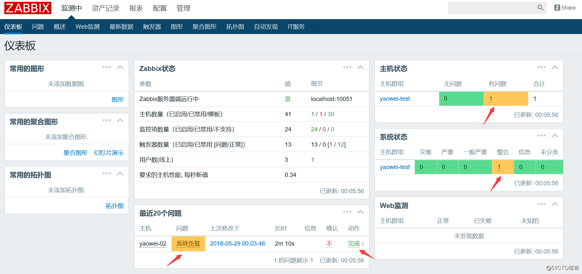
Task: Switch to the Web监测 submenu tab
Action: 87,27
